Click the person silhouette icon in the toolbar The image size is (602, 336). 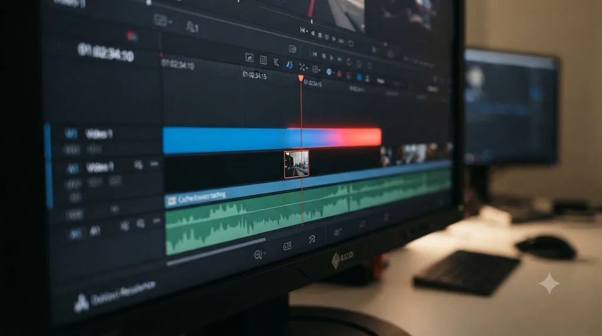(x=367, y=79)
